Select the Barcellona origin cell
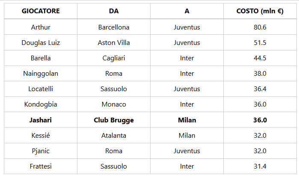The height and width of the screenshot is (178, 299). 114,27
